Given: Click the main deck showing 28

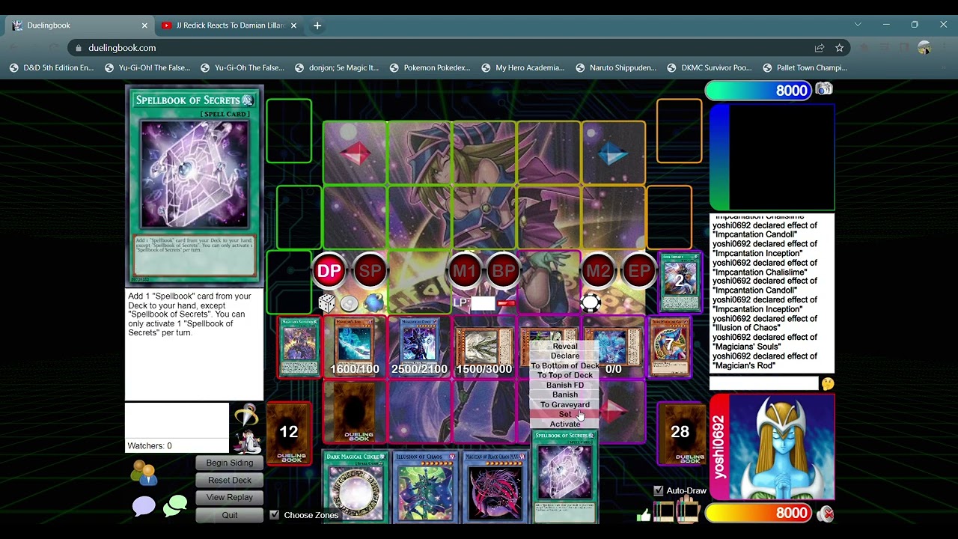Looking at the screenshot, I should click(x=680, y=433).
